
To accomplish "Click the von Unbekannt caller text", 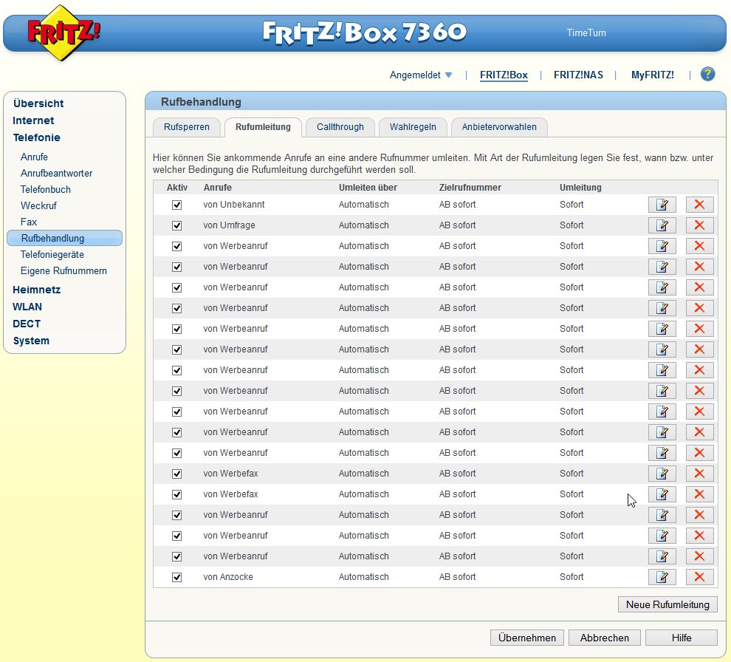I will pyautogui.click(x=234, y=205).
